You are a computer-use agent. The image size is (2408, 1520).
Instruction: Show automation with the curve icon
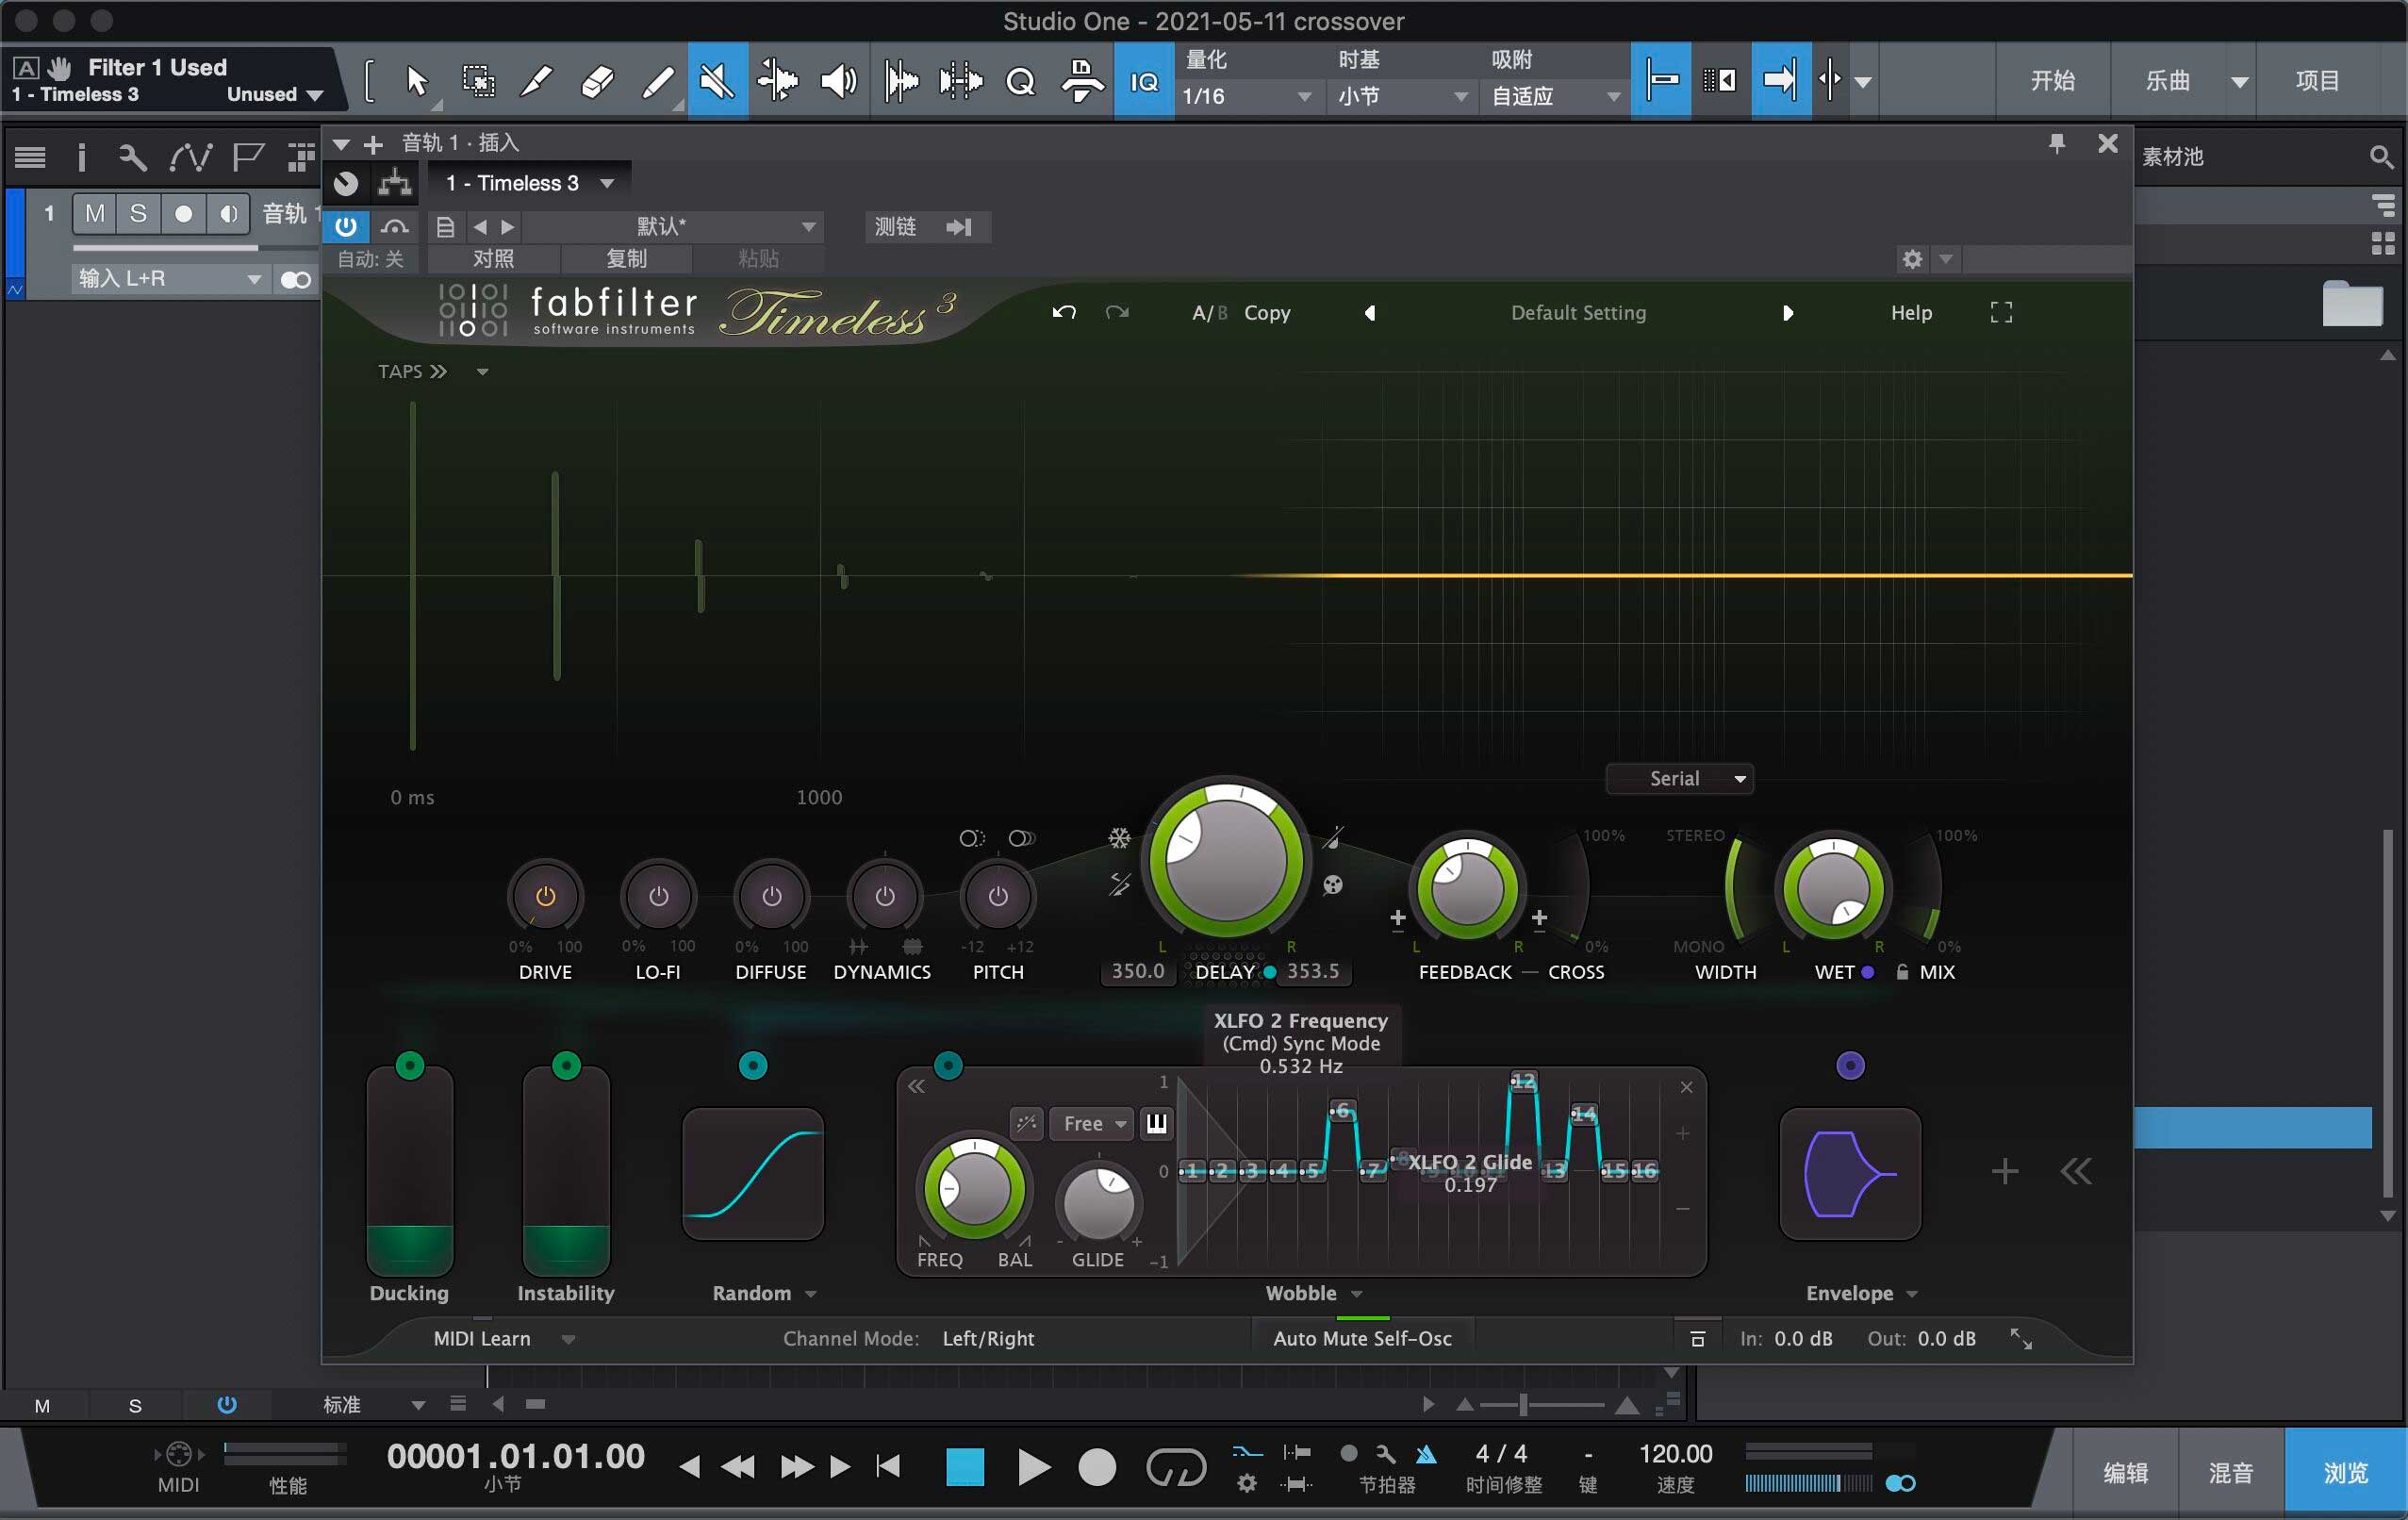pos(190,156)
